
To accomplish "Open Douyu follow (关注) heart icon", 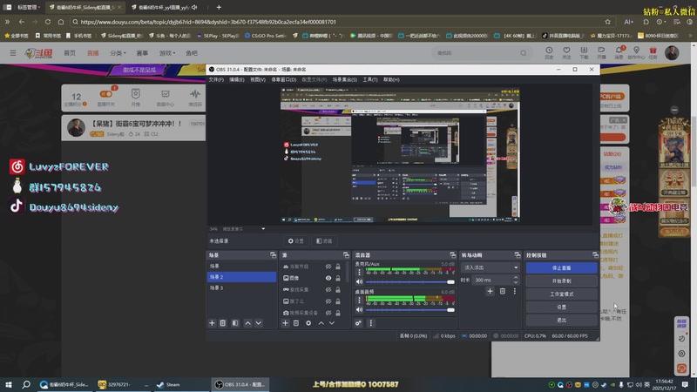I will (566, 52).
